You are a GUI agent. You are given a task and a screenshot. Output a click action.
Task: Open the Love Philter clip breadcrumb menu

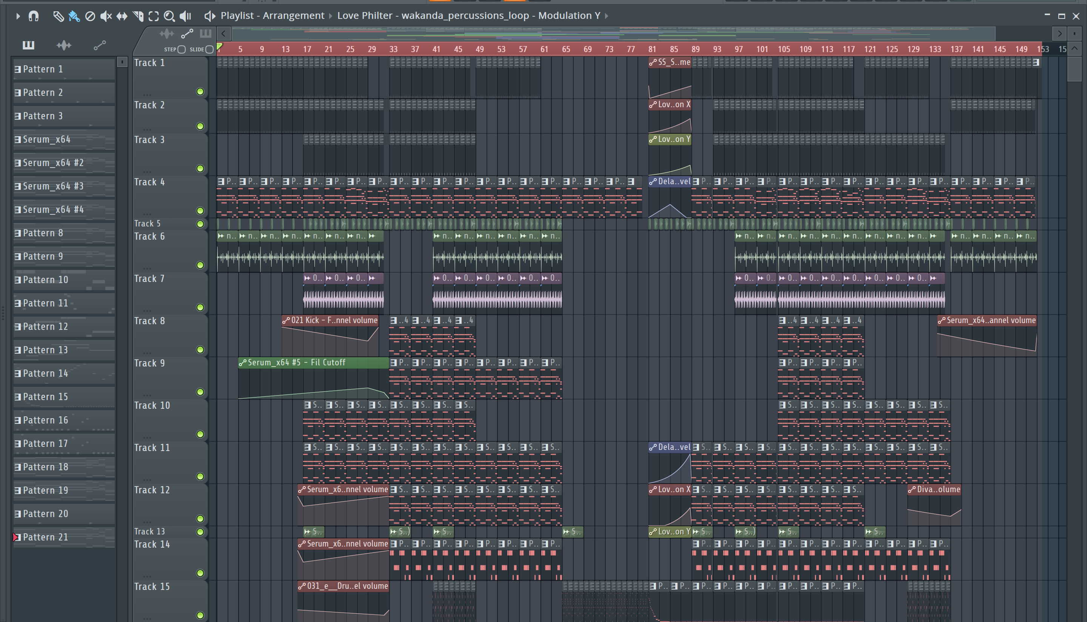pyautogui.click(x=468, y=16)
